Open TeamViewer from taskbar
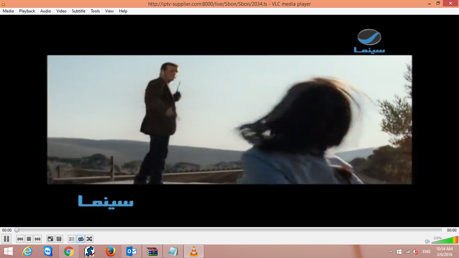 point(48,251)
